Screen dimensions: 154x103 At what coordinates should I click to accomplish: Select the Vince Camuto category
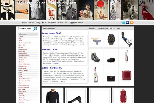click(x=23, y=54)
